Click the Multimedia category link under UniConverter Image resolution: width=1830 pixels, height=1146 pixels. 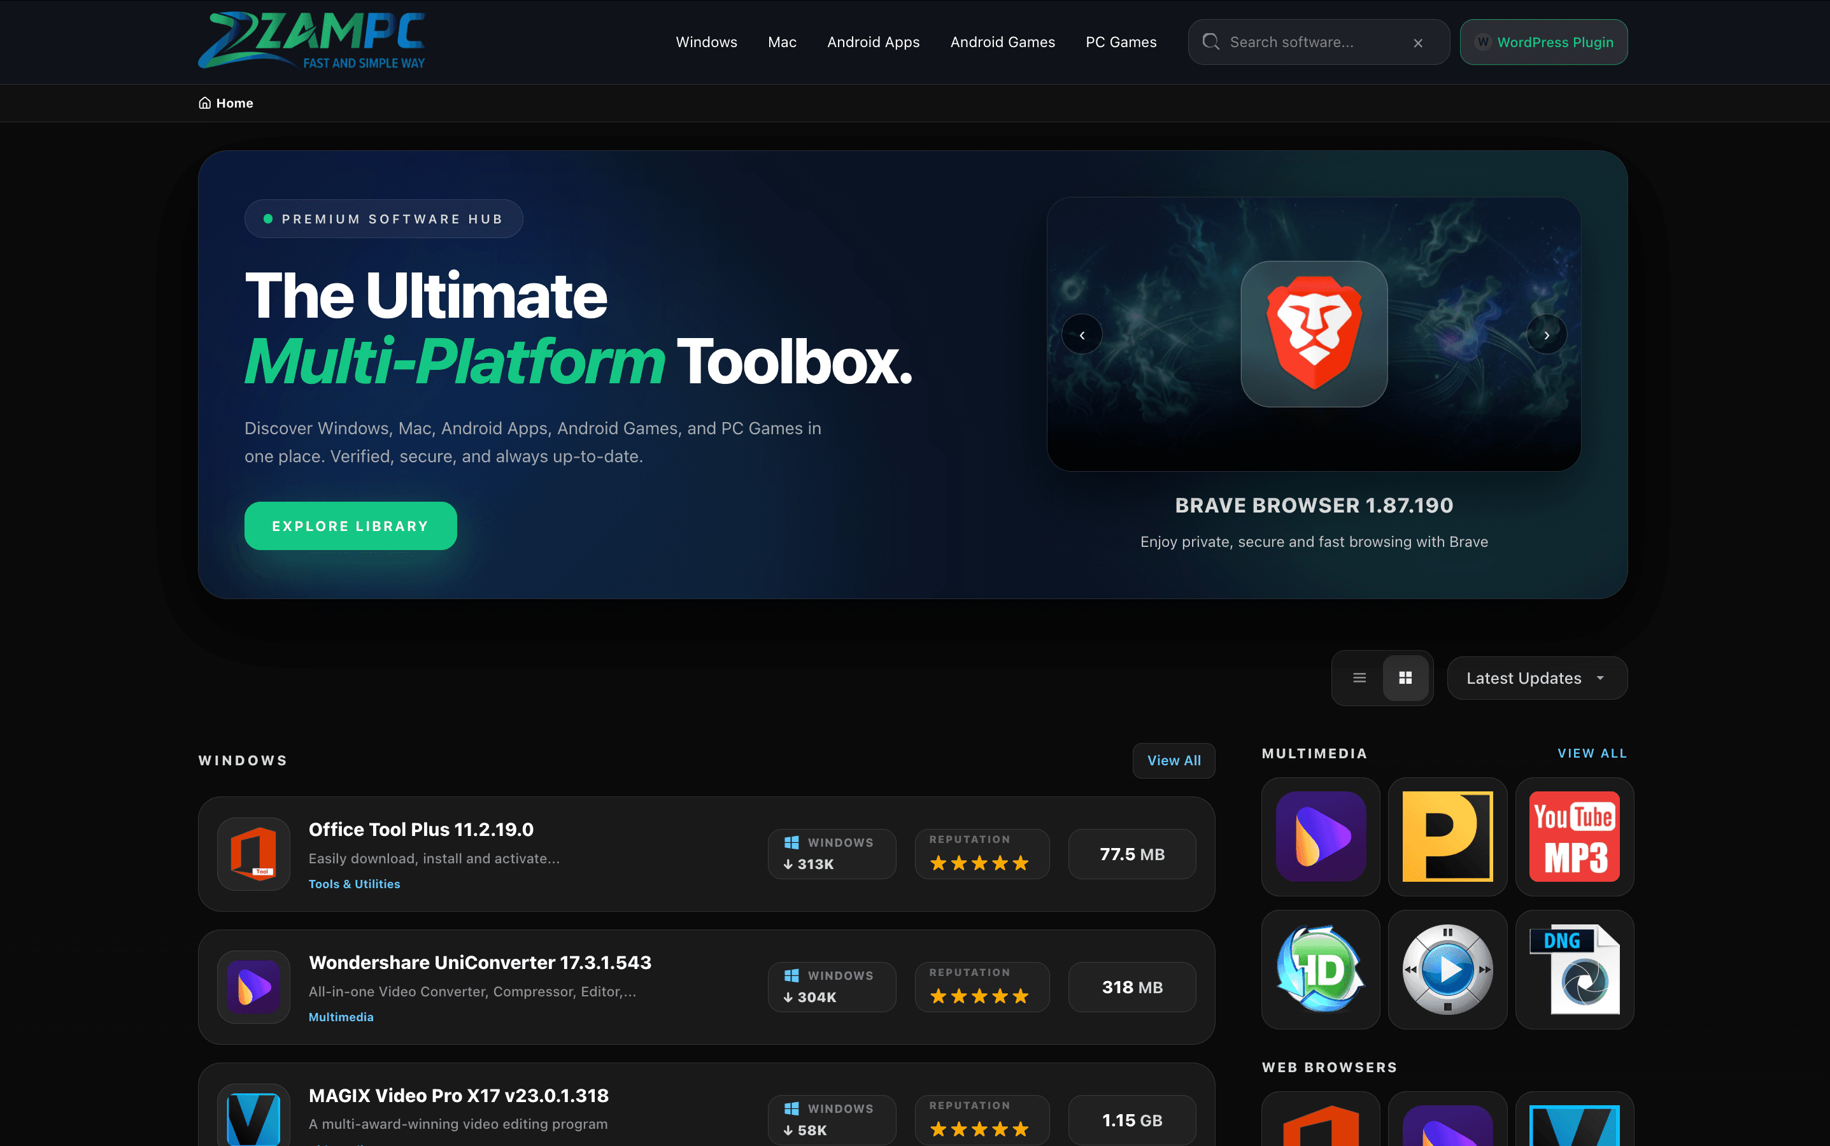coord(341,1017)
